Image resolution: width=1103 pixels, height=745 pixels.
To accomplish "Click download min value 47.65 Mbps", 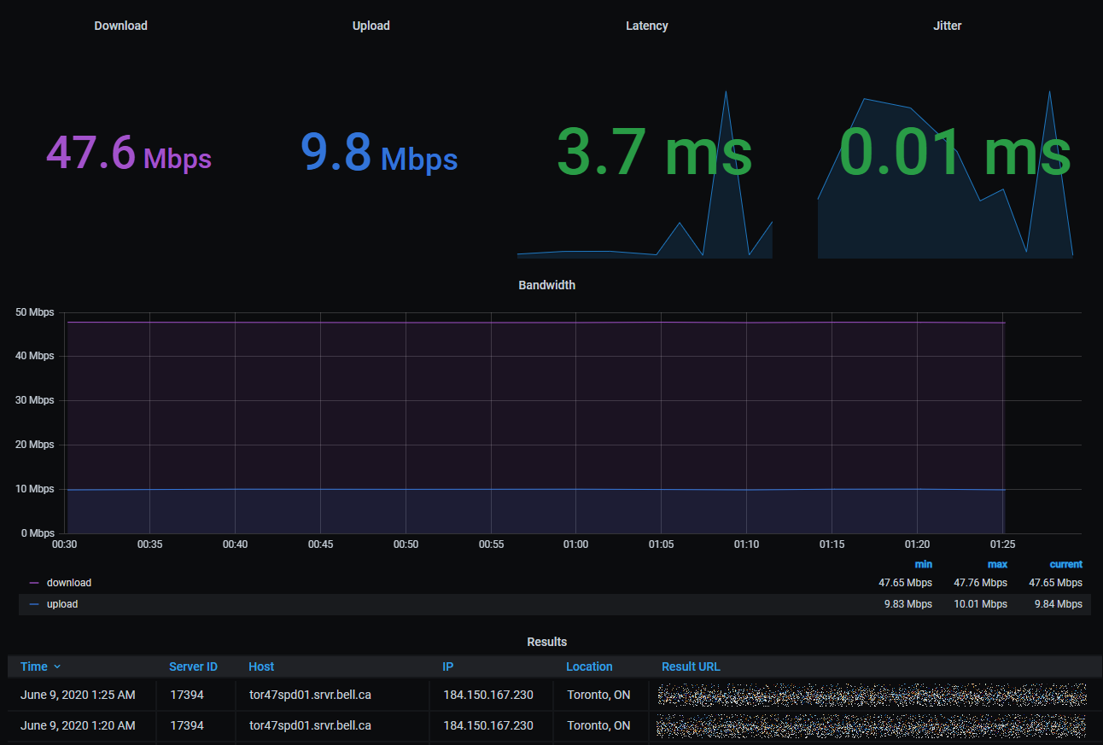I will [x=905, y=583].
